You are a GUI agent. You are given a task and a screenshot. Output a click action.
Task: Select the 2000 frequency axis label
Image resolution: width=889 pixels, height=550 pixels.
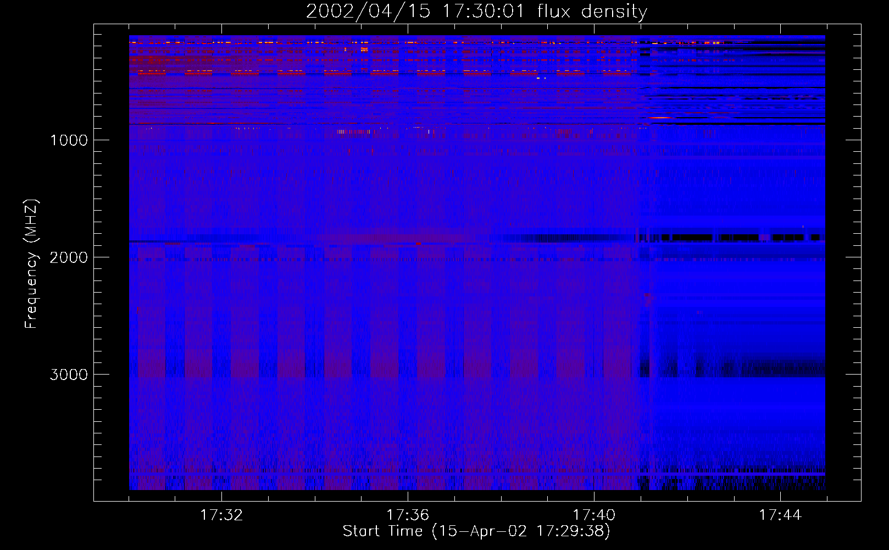click(69, 257)
